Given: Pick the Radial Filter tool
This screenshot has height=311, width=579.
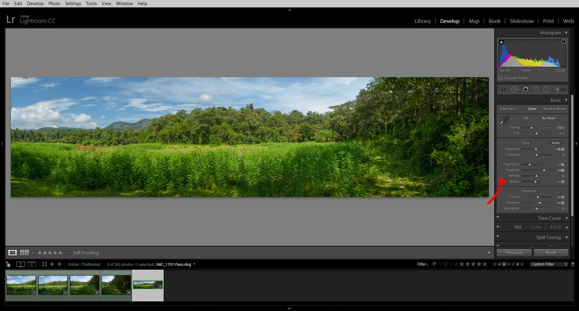Looking at the screenshot, I should (x=546, y=90).
